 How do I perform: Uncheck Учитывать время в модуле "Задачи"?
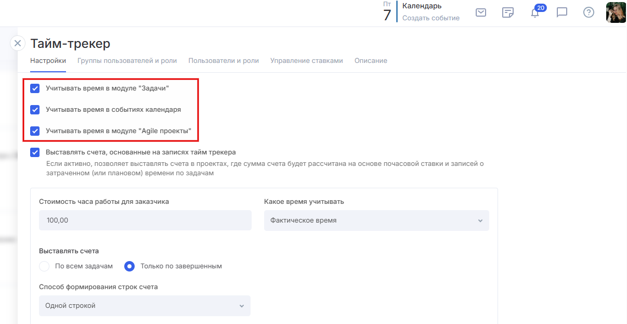click(x=35, y=88)
